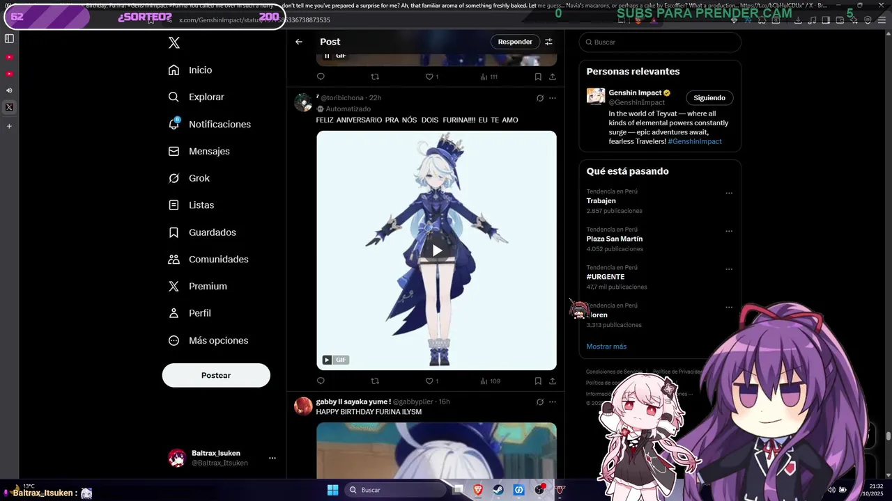The image size is (892, 501).
Task: Open more options on @gabbyplier post
Action: click(x=553, y=401)
